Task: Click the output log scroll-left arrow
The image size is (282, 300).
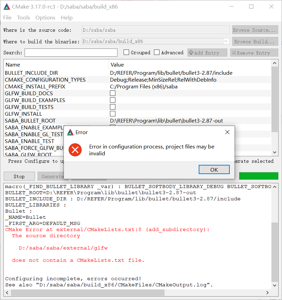Action: point(7,292)
